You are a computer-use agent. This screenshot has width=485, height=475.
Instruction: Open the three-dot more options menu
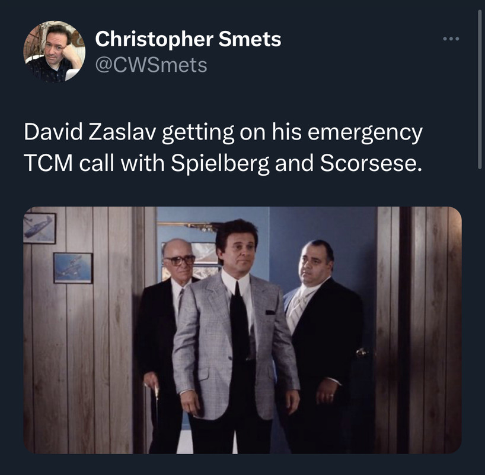[x=451, y=39]
